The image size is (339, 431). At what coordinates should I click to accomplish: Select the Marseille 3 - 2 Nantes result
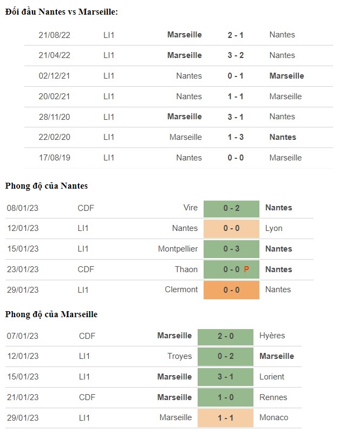pos(236,55)
